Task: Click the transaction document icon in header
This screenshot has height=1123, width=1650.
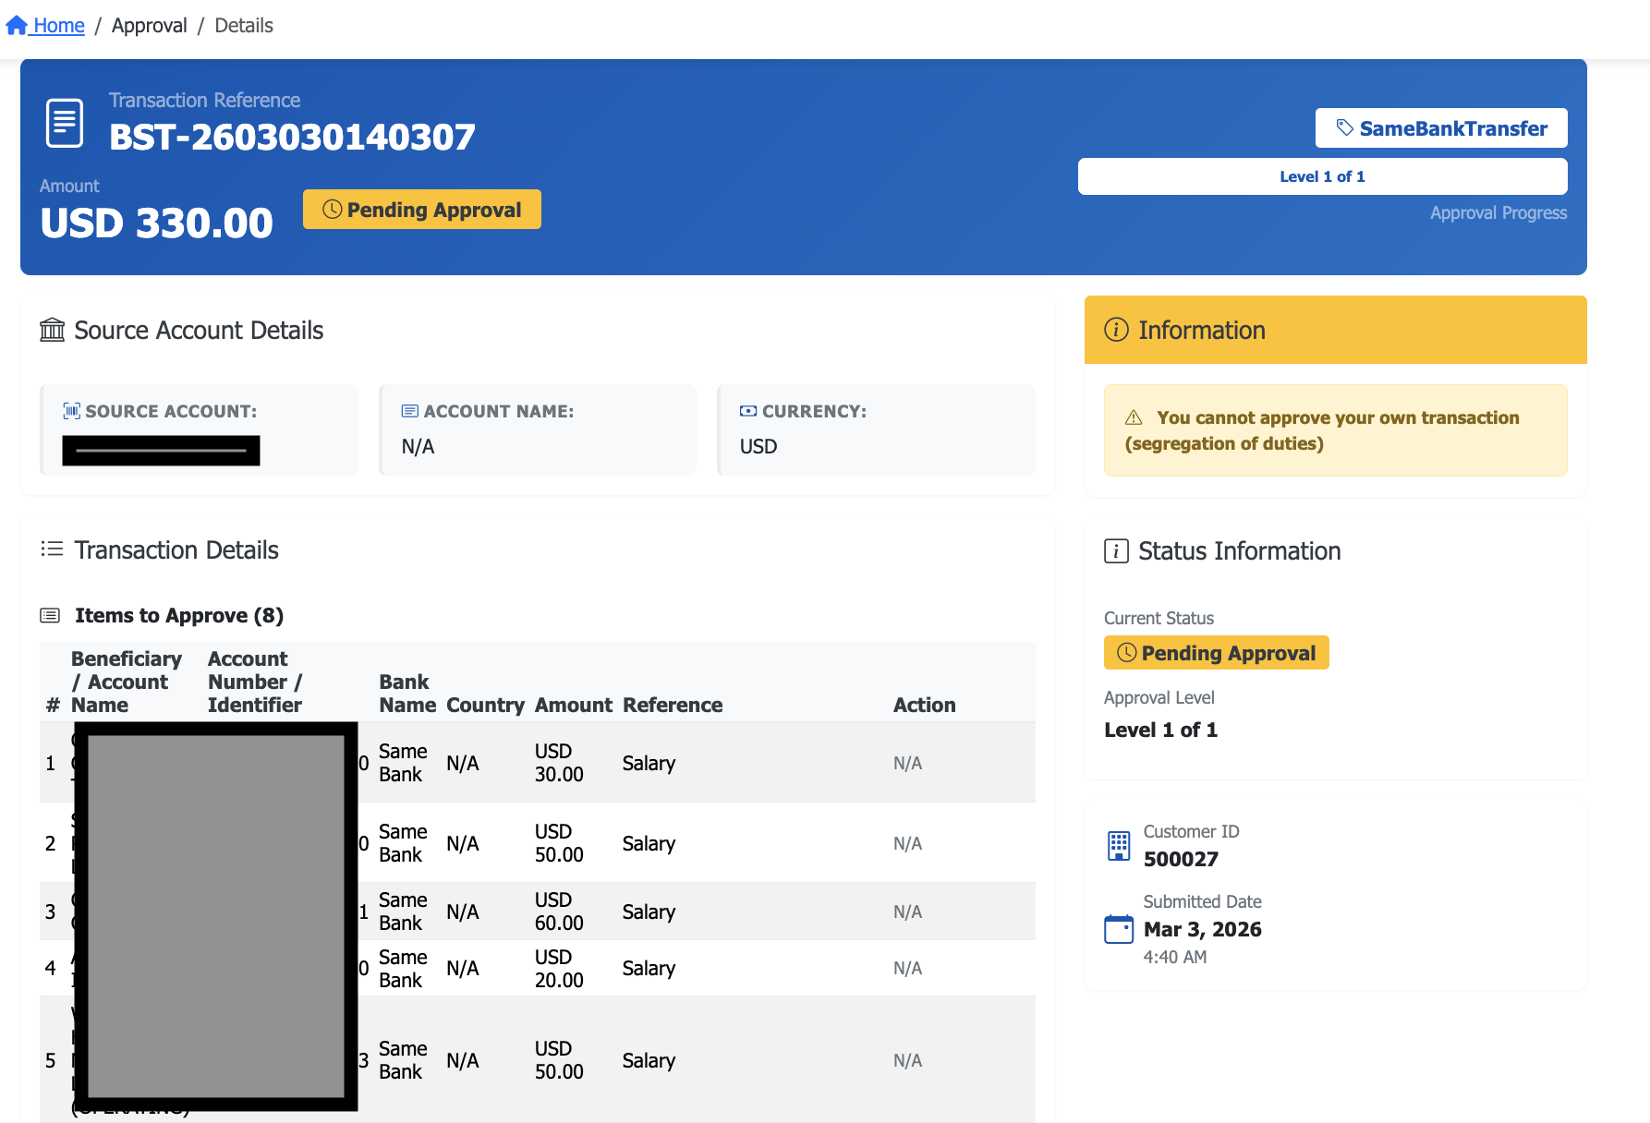Action: pyautogui.click(x=65, y=123)
